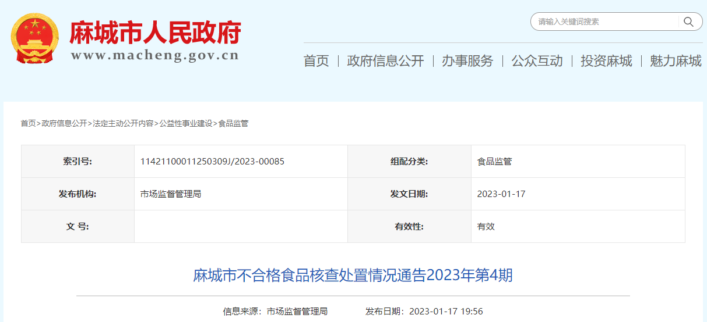The height and width of the screenshot is (322, 707).
Task: Click the 组配分类 label cell
Action: (x=409, y=161)
